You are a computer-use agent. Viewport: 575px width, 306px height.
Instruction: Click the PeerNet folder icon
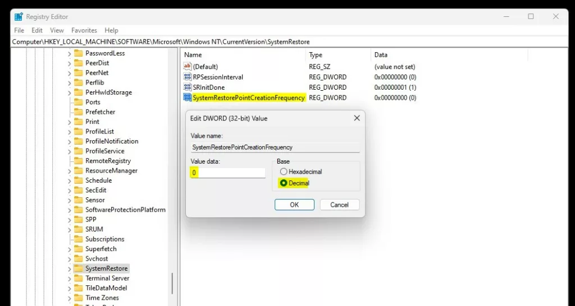[x=79, y=72]
